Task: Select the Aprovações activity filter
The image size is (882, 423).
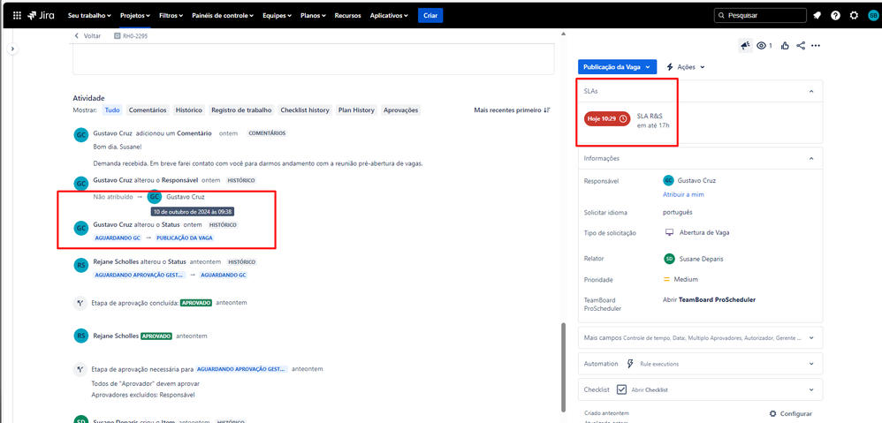Action: tap(400, 110)
